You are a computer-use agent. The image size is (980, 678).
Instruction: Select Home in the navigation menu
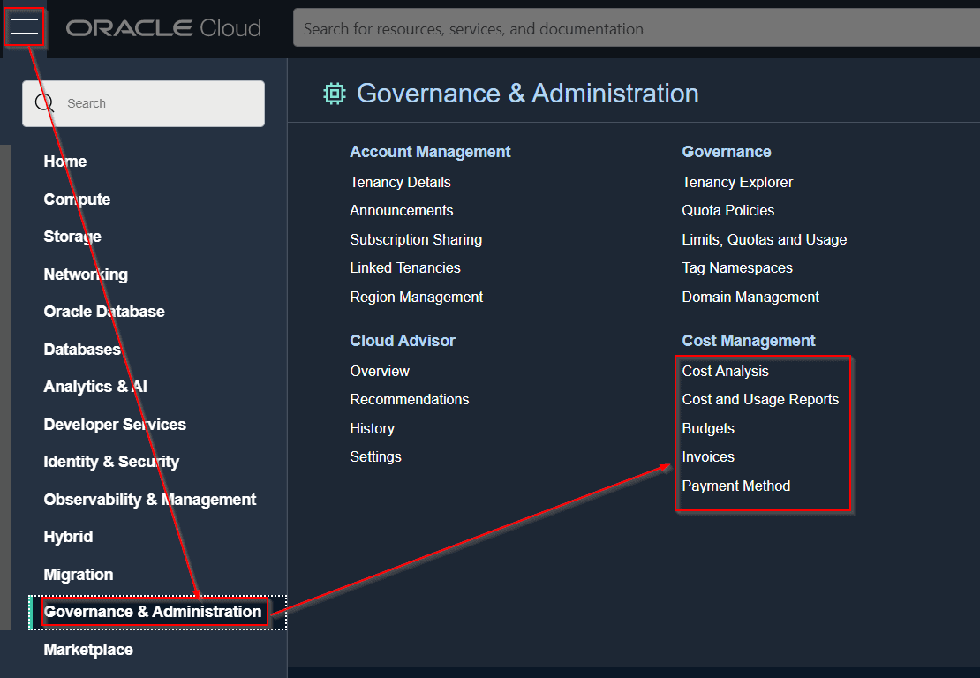click(65, 162)
